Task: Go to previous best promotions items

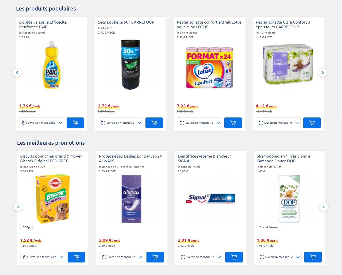Action: pos(18,207)
